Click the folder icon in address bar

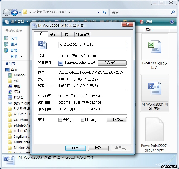25,12
